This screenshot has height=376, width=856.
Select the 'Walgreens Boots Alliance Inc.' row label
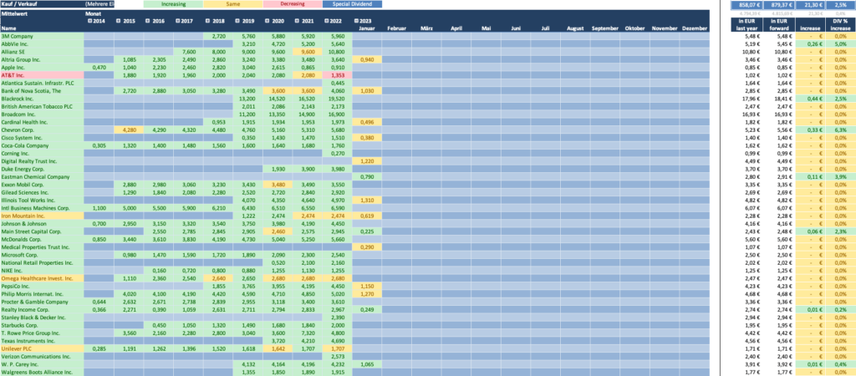click(x=42, y=372)
